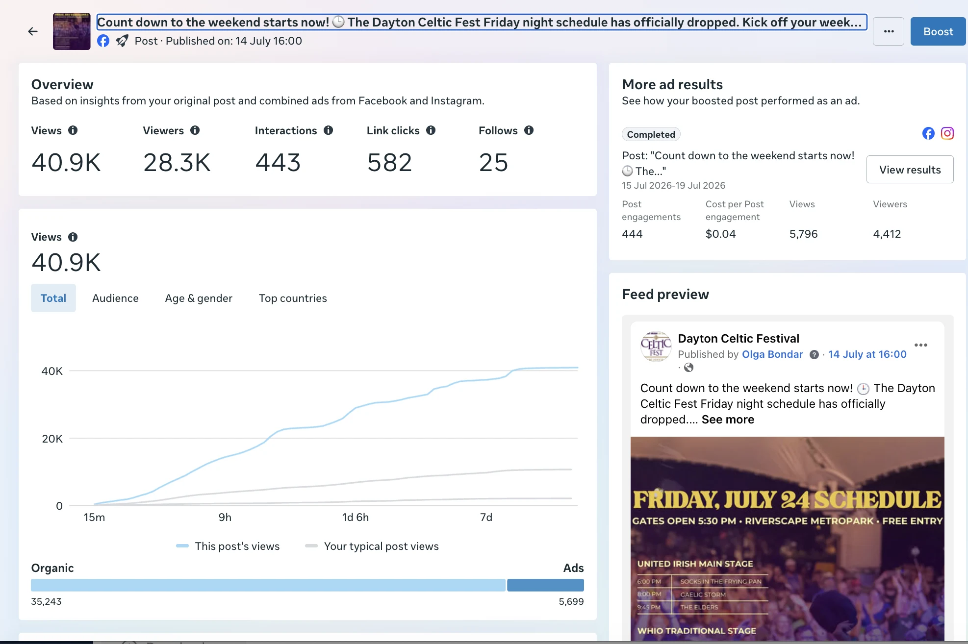Click the Post engagements value 444
The width and height of the screenshot is (968, 644).
[x=632, y=234]
